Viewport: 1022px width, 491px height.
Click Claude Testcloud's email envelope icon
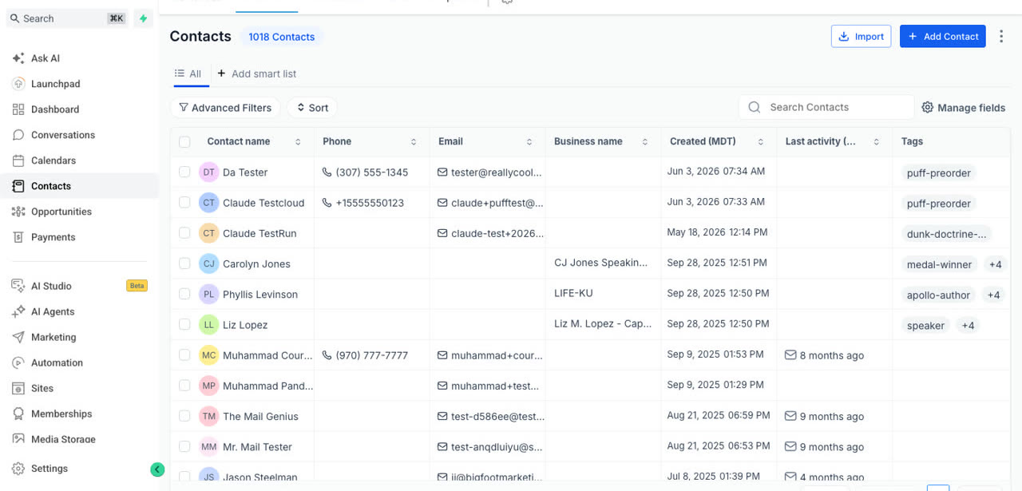(x=442, y=203)
